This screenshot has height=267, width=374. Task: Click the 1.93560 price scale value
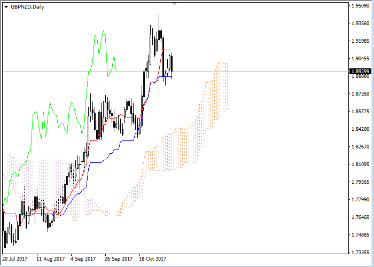[360, 23]
